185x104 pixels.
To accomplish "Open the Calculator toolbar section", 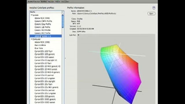I will (65, 1).
